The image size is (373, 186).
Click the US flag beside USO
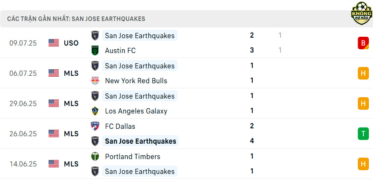tap(54, 43)
